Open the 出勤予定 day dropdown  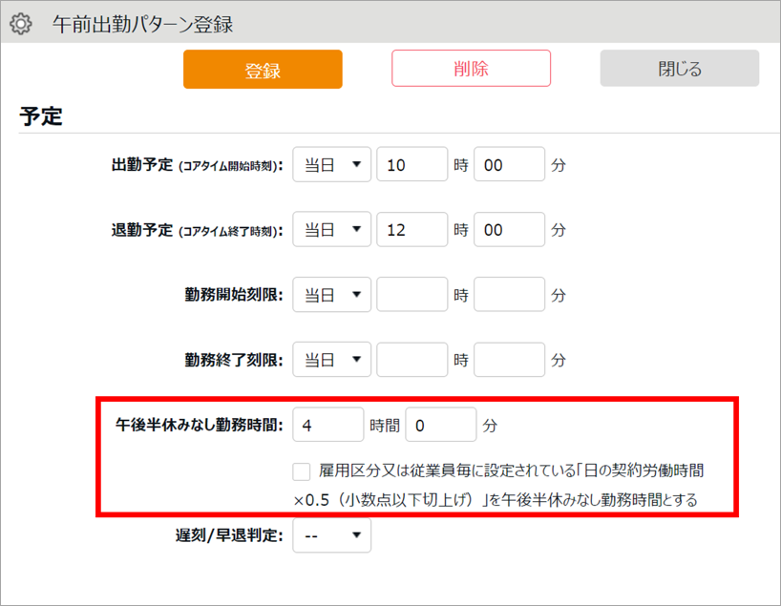331,165
